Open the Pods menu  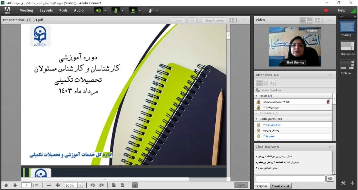pos(63,10)
